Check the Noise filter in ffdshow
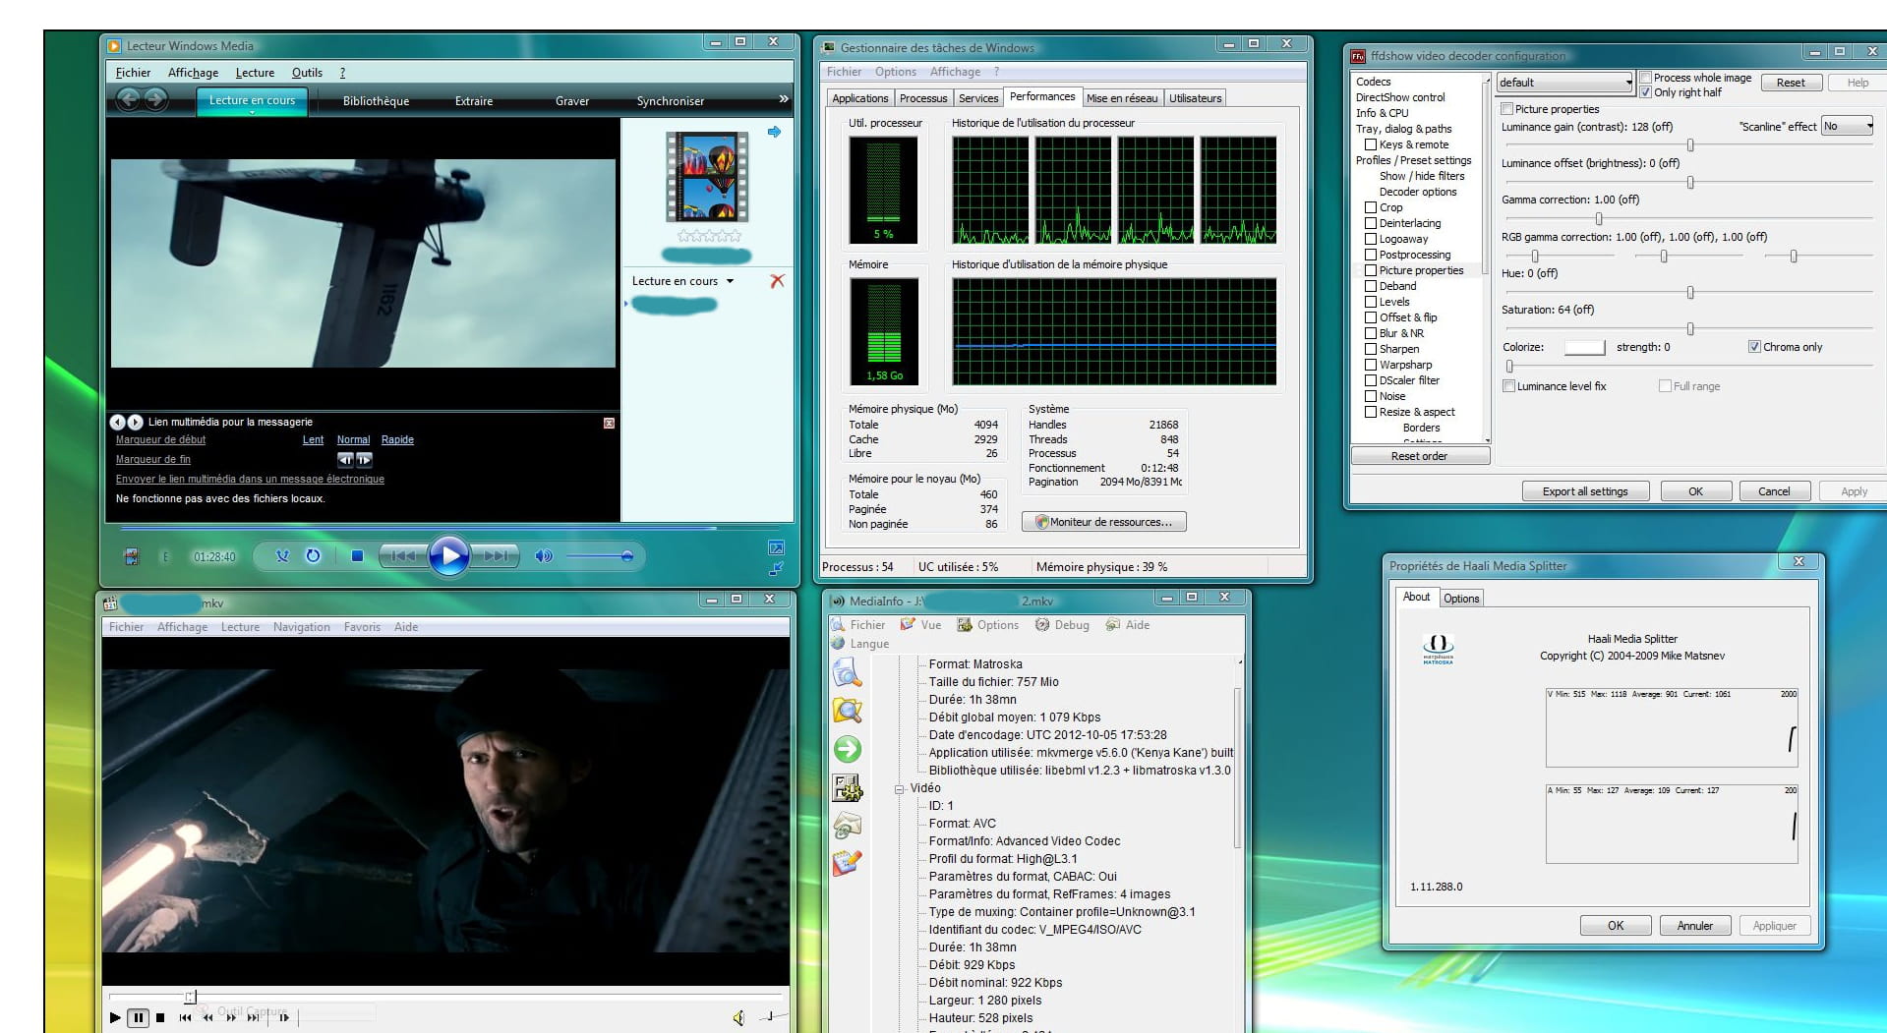The image size is (1887, 1033). [1371, 396]
